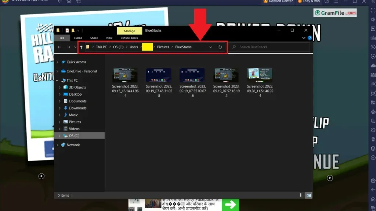This screenshot has width=376, height=211.
Task: Go to BlueStacks home screen icon
Action: [69, 1]
